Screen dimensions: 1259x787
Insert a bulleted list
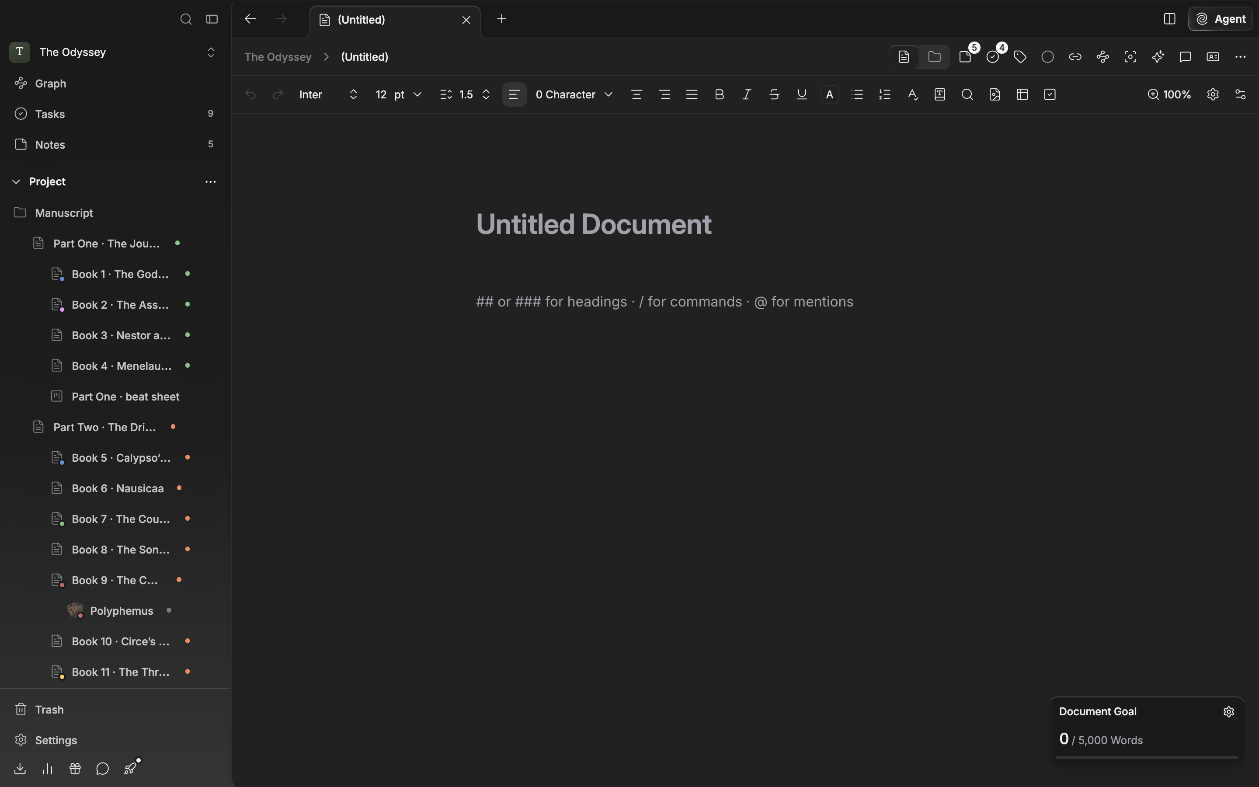[x=857, y=95]
